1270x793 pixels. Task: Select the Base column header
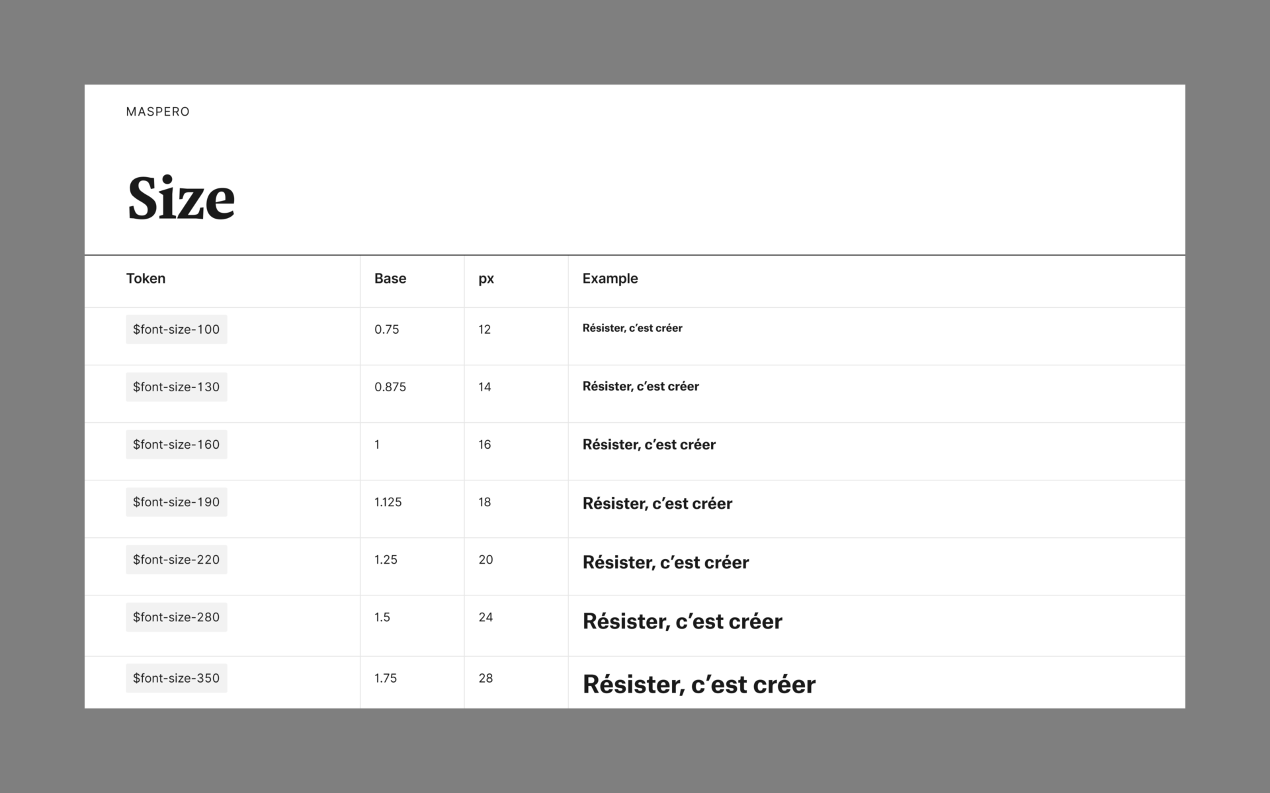(390, 278)
